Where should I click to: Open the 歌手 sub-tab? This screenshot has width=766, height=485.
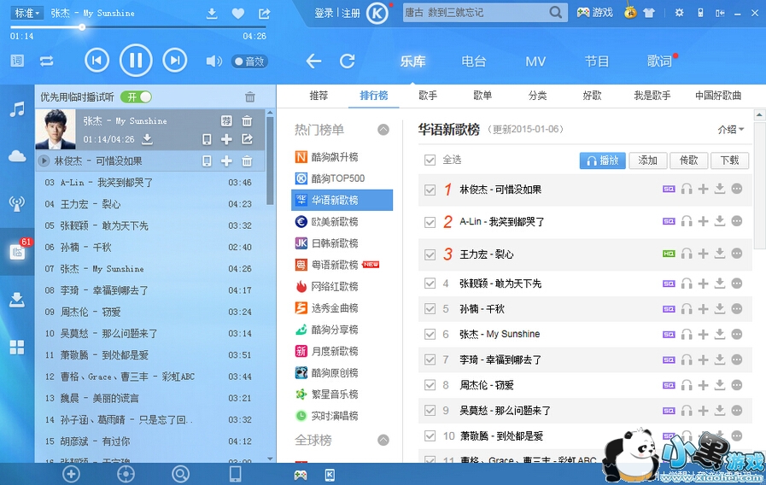coord(428,96)
